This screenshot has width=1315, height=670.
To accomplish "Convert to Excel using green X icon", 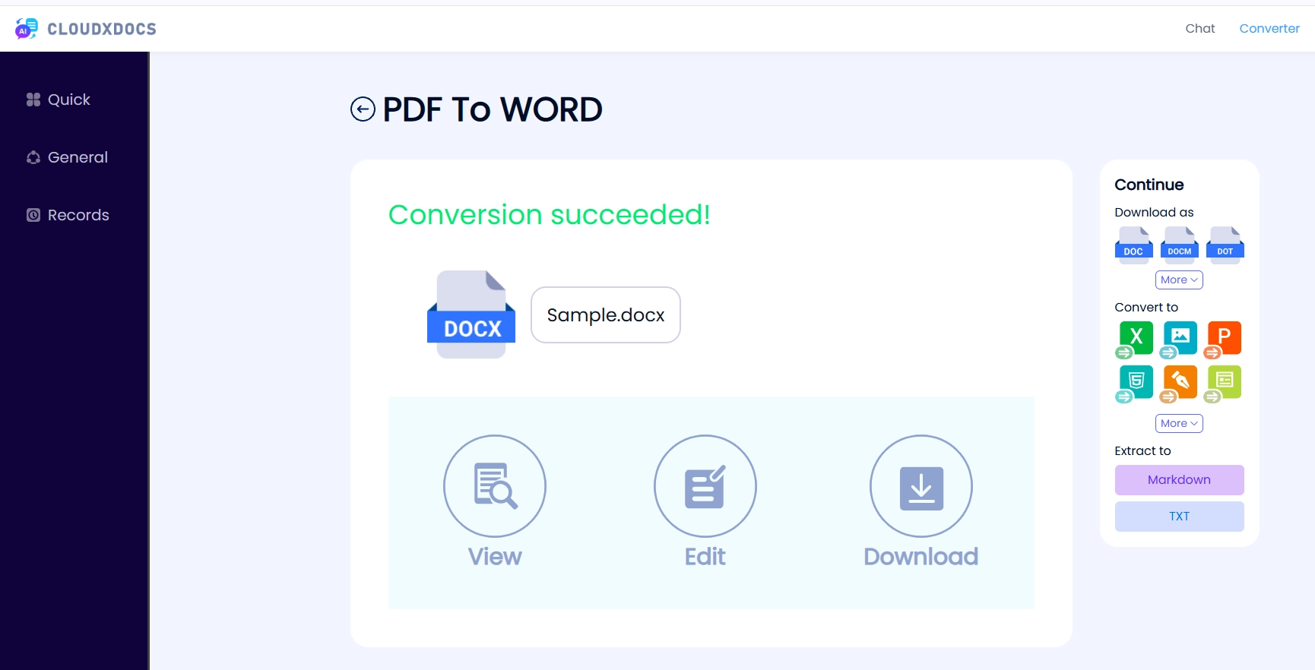I will pos(1135,340).
